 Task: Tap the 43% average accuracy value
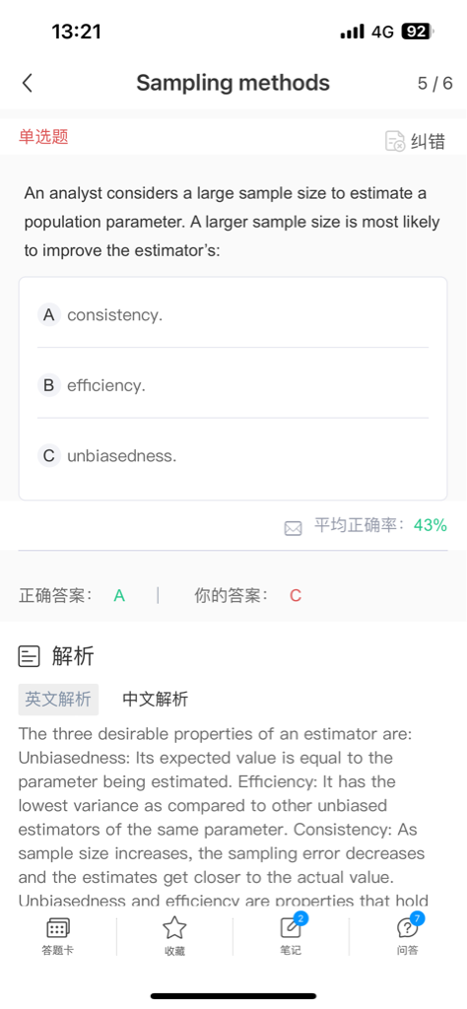click(431, 525)
